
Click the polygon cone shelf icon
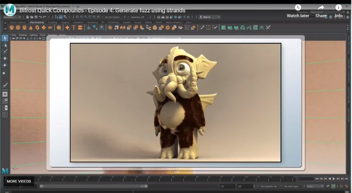[31, 27]
